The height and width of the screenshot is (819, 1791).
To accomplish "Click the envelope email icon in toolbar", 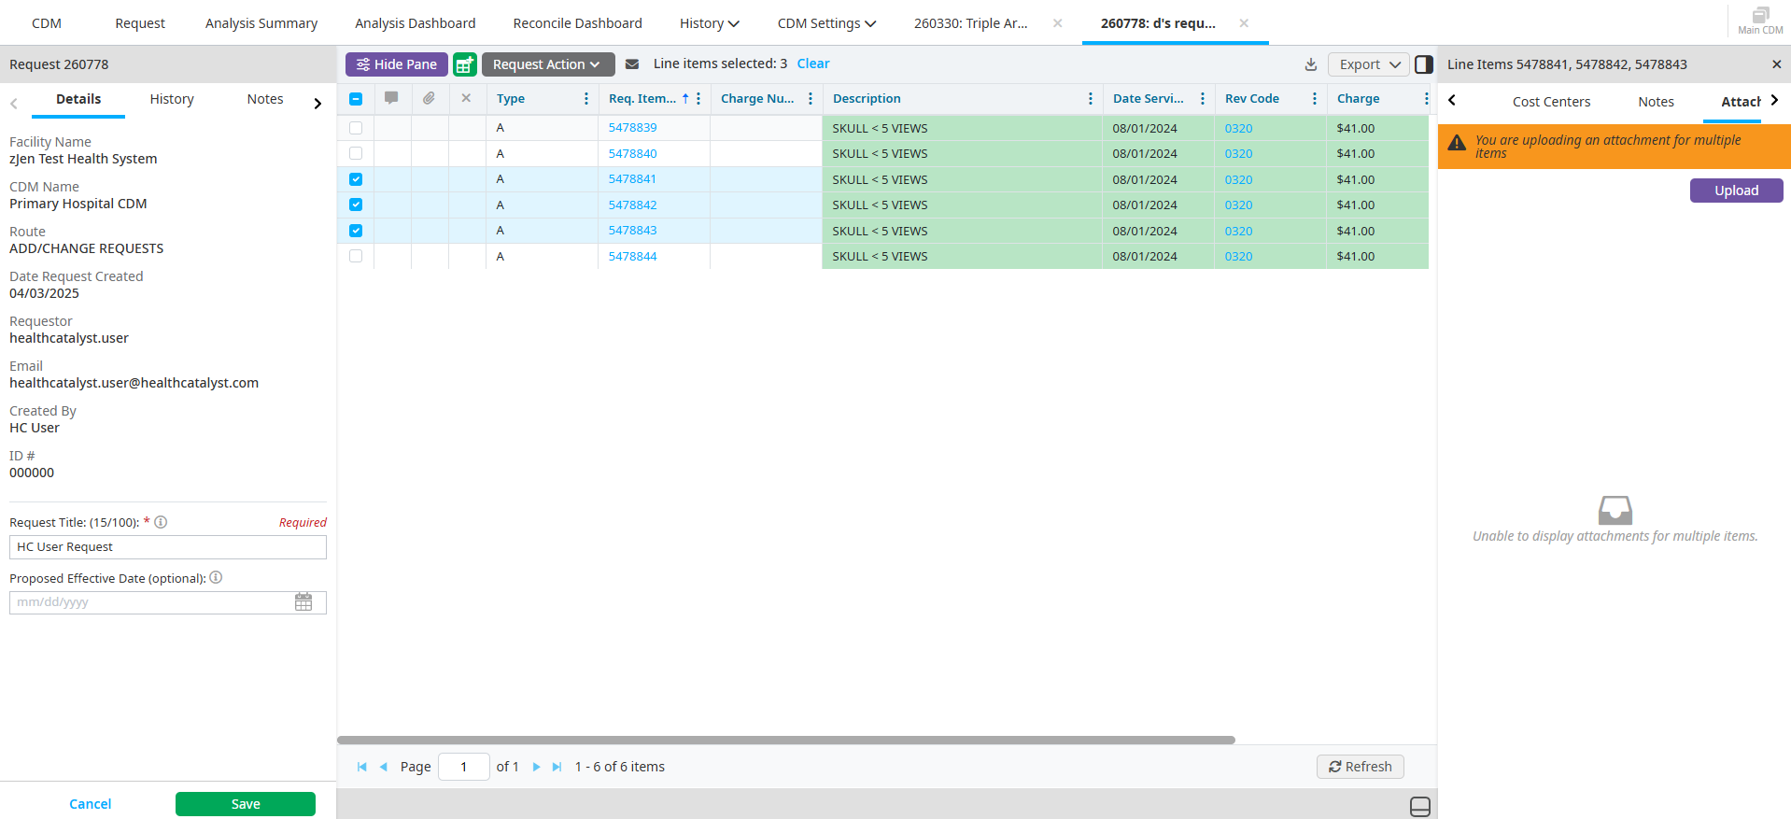I will point(632,64).
